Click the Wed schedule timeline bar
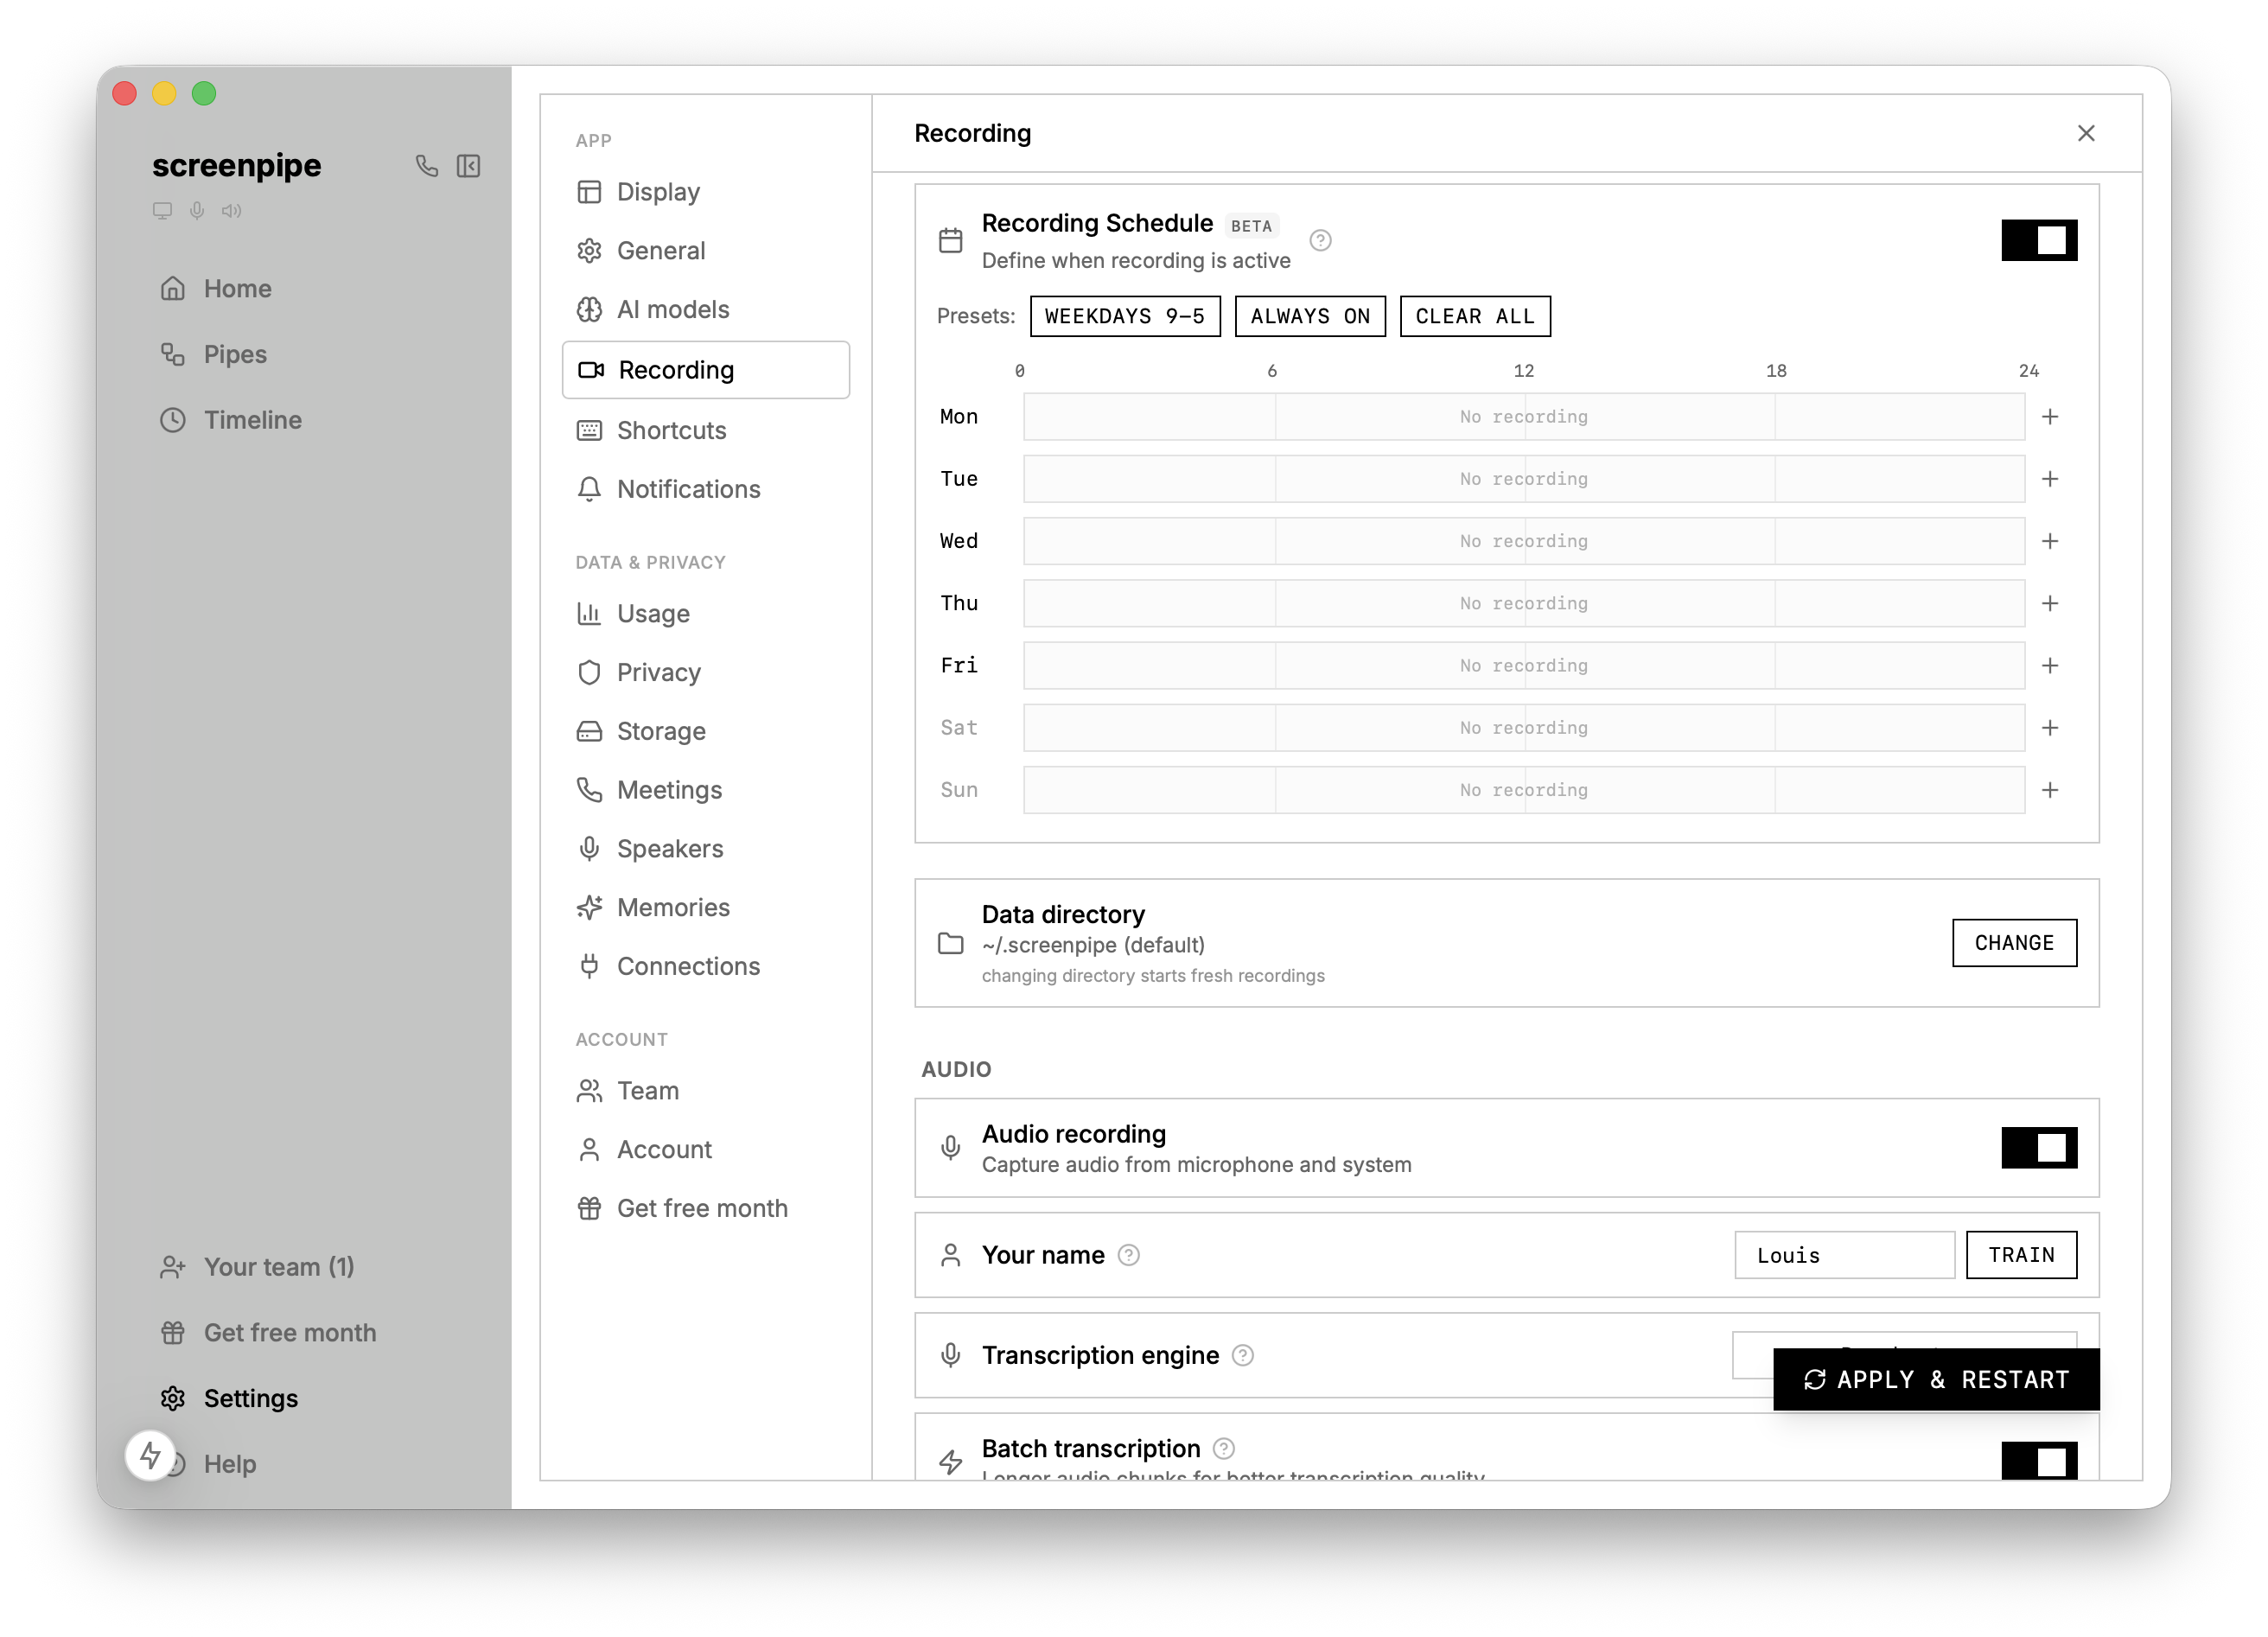Image resolution: width=2268 pixels, height=1637 pixels. 1523,541
